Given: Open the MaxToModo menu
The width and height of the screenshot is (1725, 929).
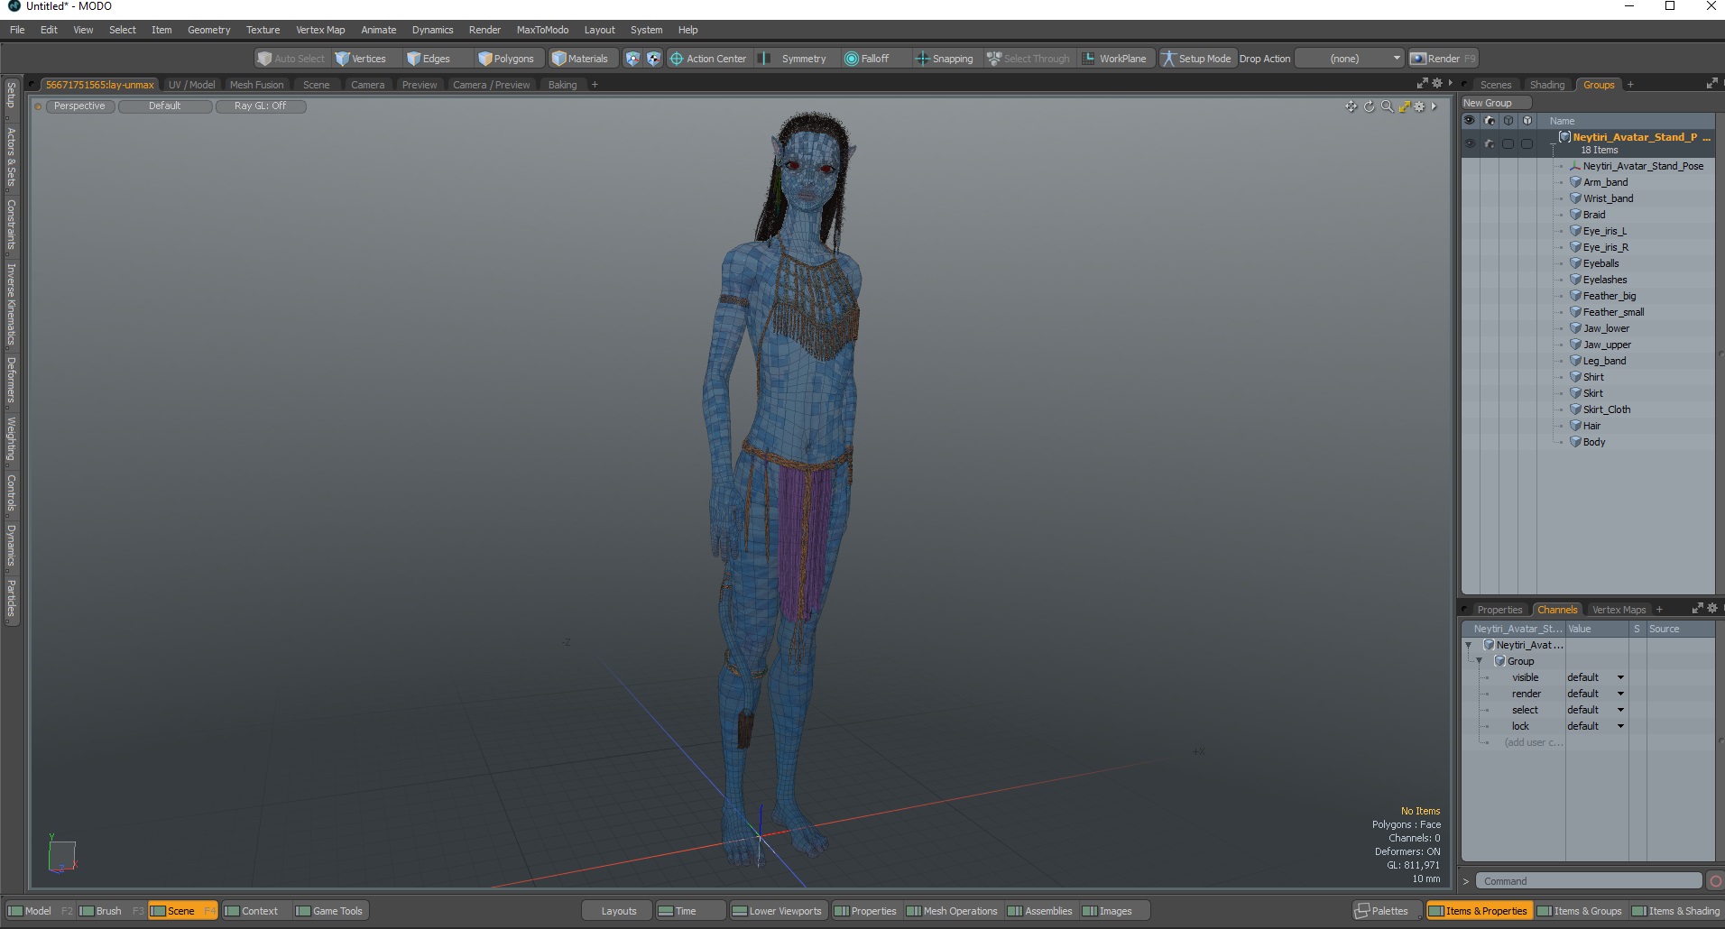Looking at the screenshot, I should (542, 30).
